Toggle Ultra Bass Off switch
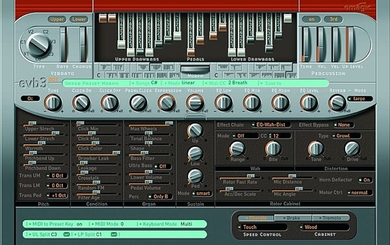This screenshot has width=390, height=245. click(x=162, y=166)
